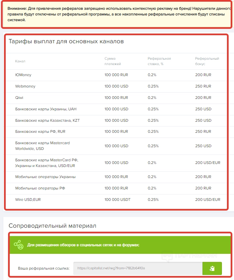Image resolution: width=234 pixels, height=280 pixels.
Task: Click the 'Ваша реферальная ссылка:' label
Action: tap(44, 268)
